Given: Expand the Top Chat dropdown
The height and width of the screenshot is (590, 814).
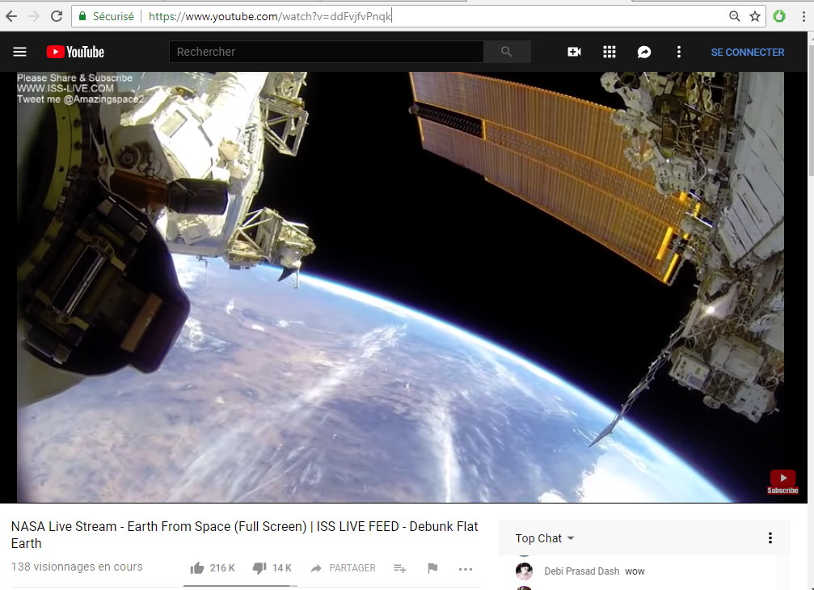Looking at the screenshot, I should tap(545, 538).
